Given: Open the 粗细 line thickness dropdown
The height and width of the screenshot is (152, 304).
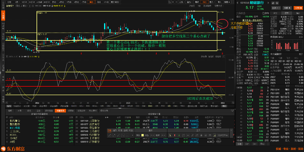Looking at the screenshot, I should [x=163, y=135].
